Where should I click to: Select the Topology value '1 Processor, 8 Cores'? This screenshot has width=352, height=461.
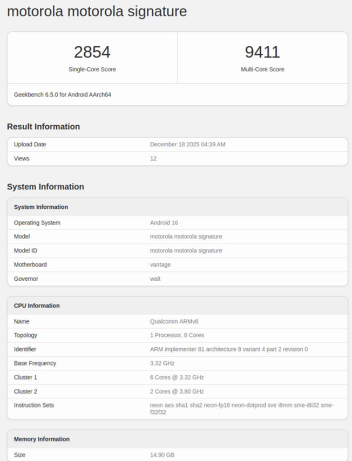pos(177,335)
